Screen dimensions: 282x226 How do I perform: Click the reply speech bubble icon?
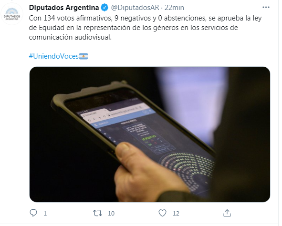[x=33, y=213]
